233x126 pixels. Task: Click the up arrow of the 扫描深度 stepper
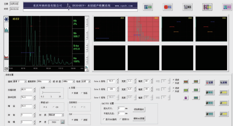(x=34, y=89)
